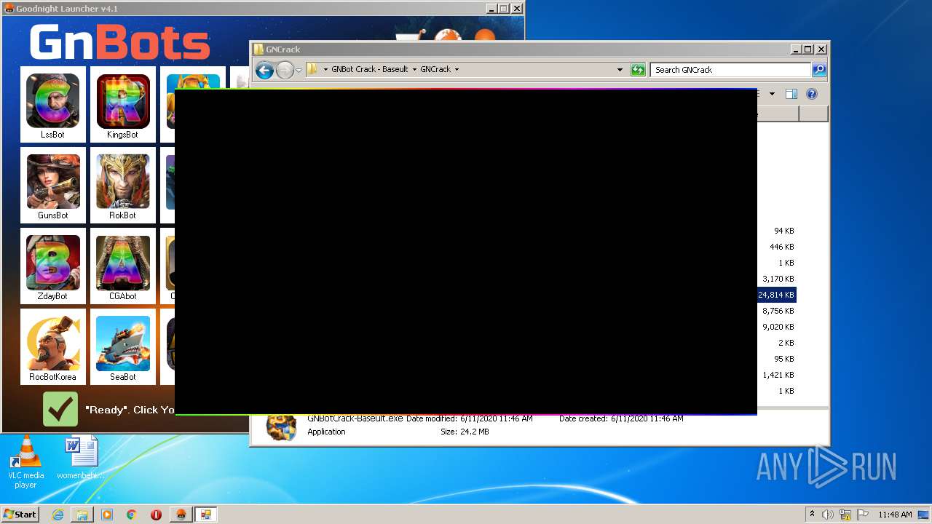Viewport: 932px width, 524px height.
Task: Expand the address bar root folder arrow
Action: pyautogui.click(x=325, y=70)
